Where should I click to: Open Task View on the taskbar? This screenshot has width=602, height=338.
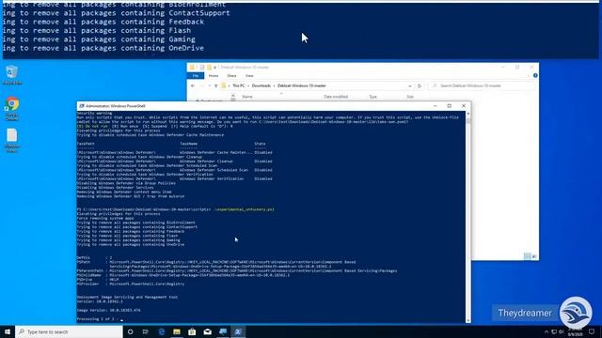pos(146,331)
